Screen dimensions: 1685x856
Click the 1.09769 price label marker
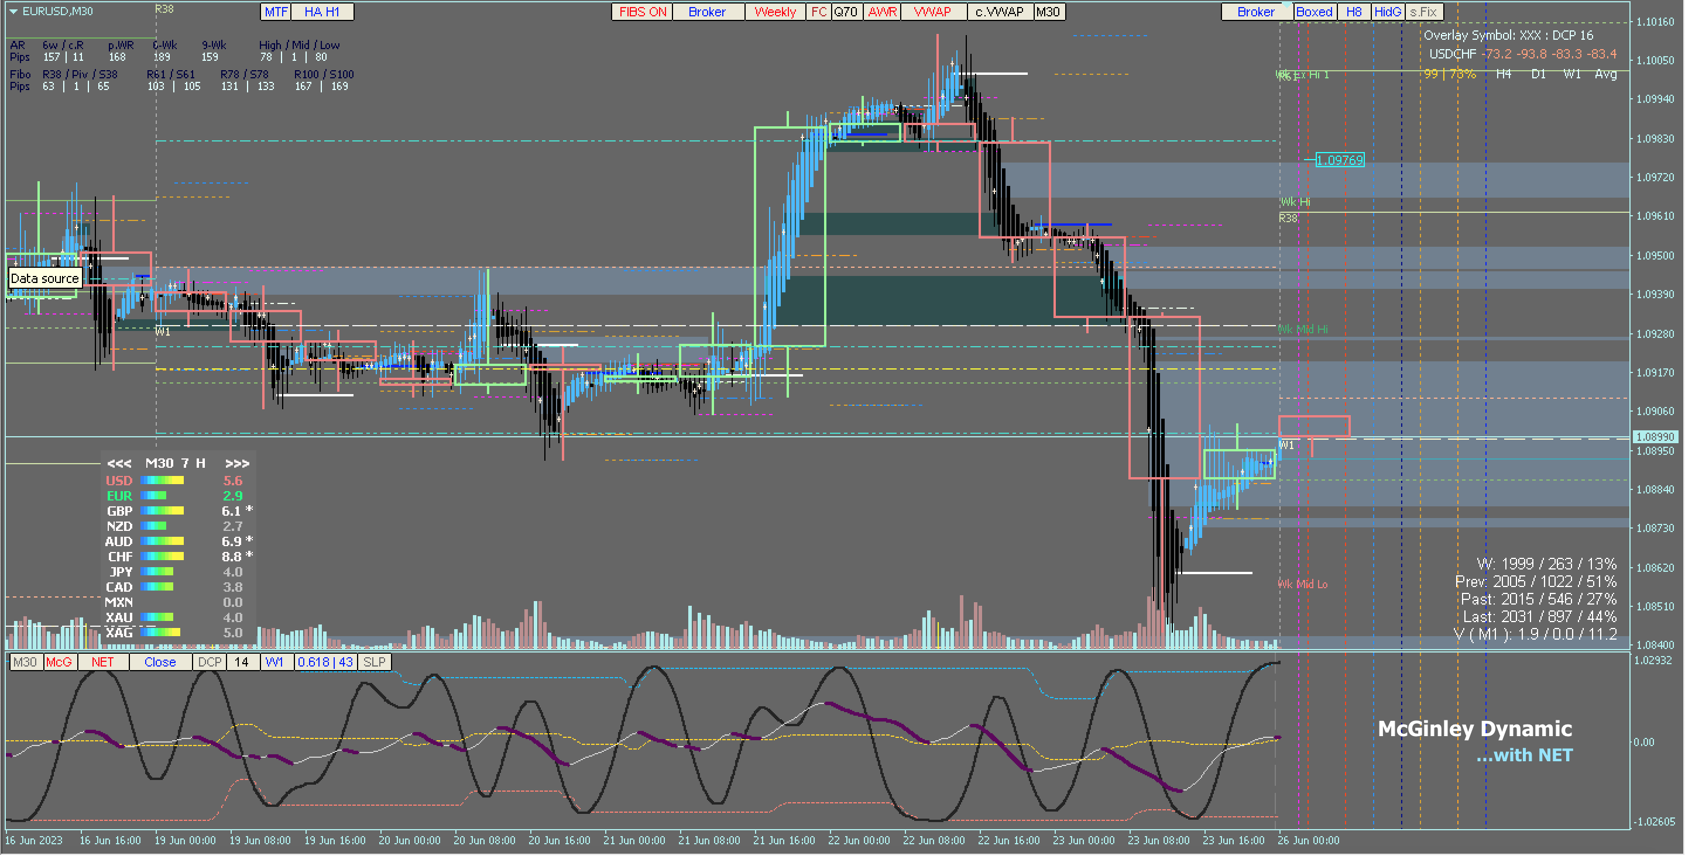tap(1339, 160)
